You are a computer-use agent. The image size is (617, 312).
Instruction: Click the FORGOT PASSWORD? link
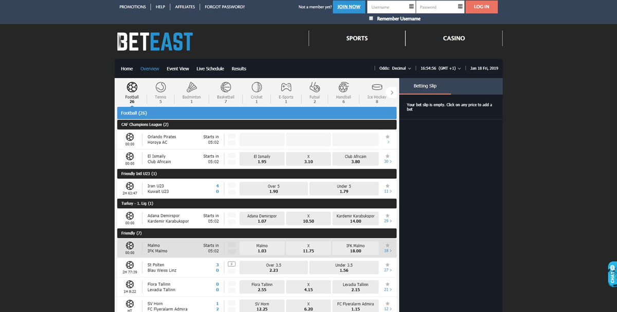tap(225, 7)
